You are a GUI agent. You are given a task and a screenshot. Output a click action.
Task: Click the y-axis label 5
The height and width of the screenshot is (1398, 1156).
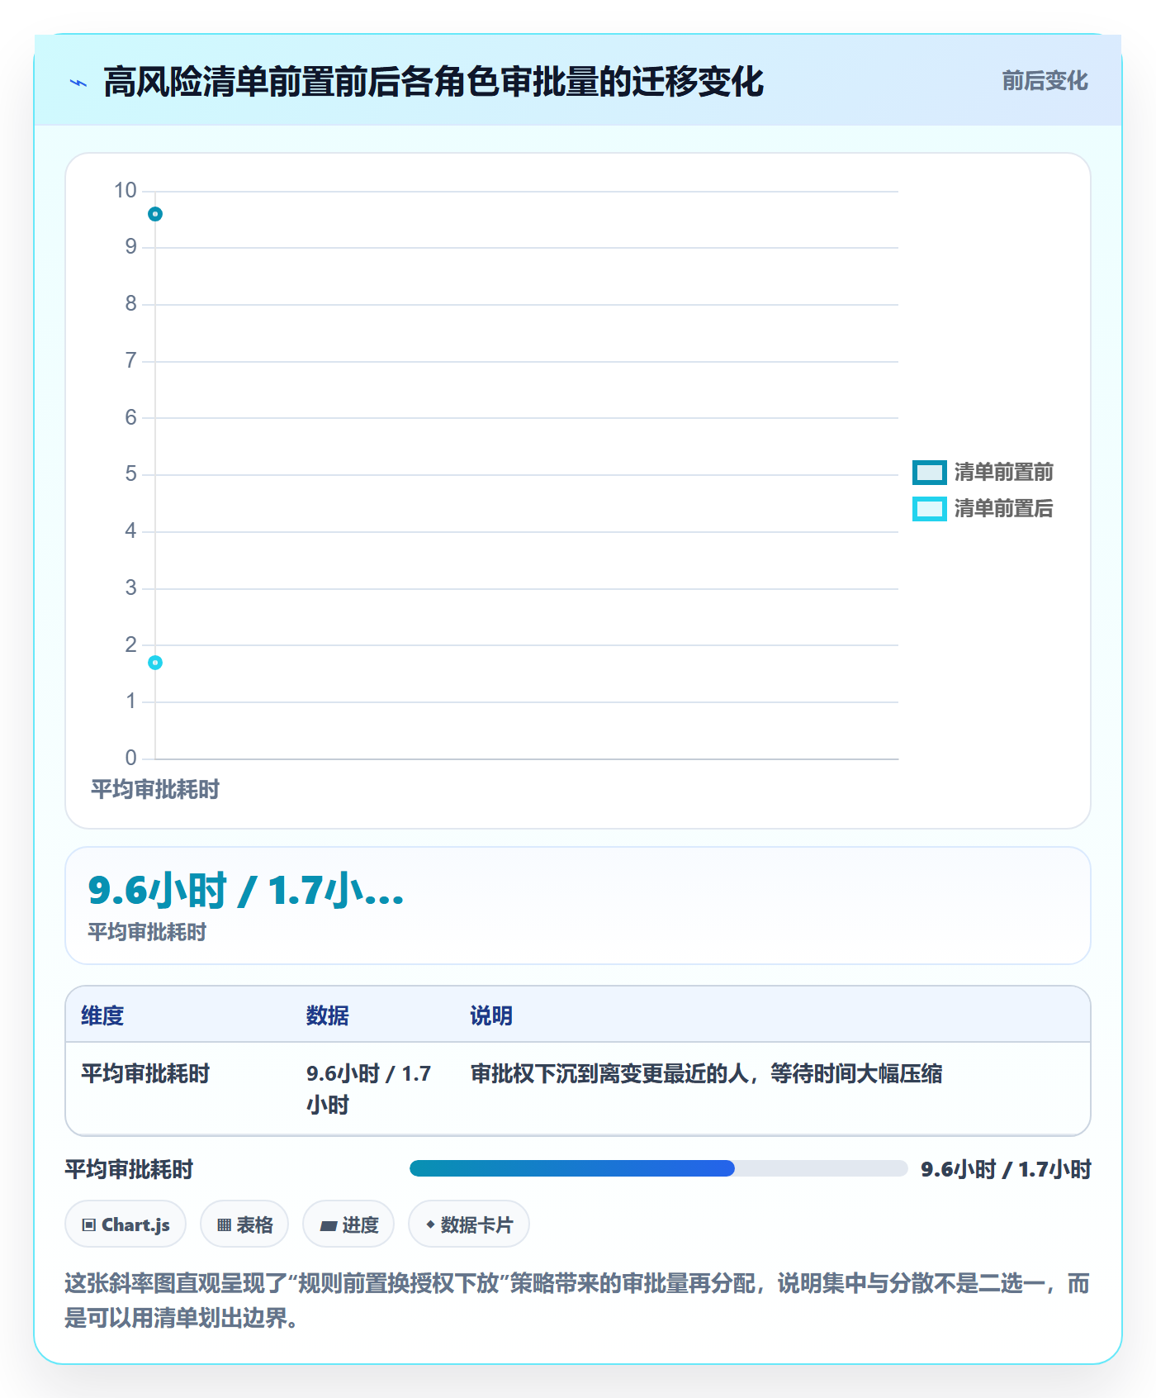coord(130,474)
